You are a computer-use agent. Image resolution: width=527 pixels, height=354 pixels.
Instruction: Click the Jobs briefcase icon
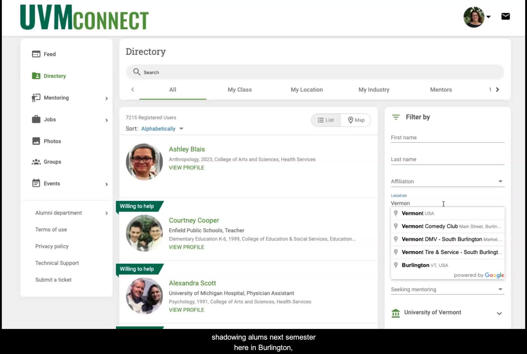click(36, 119)
